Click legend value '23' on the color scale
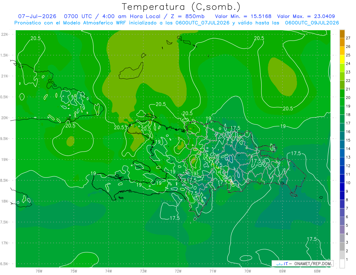 [x=348, y=72]
